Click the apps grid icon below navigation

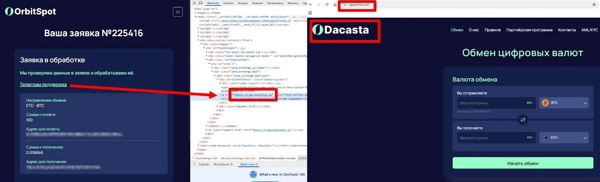310,13
